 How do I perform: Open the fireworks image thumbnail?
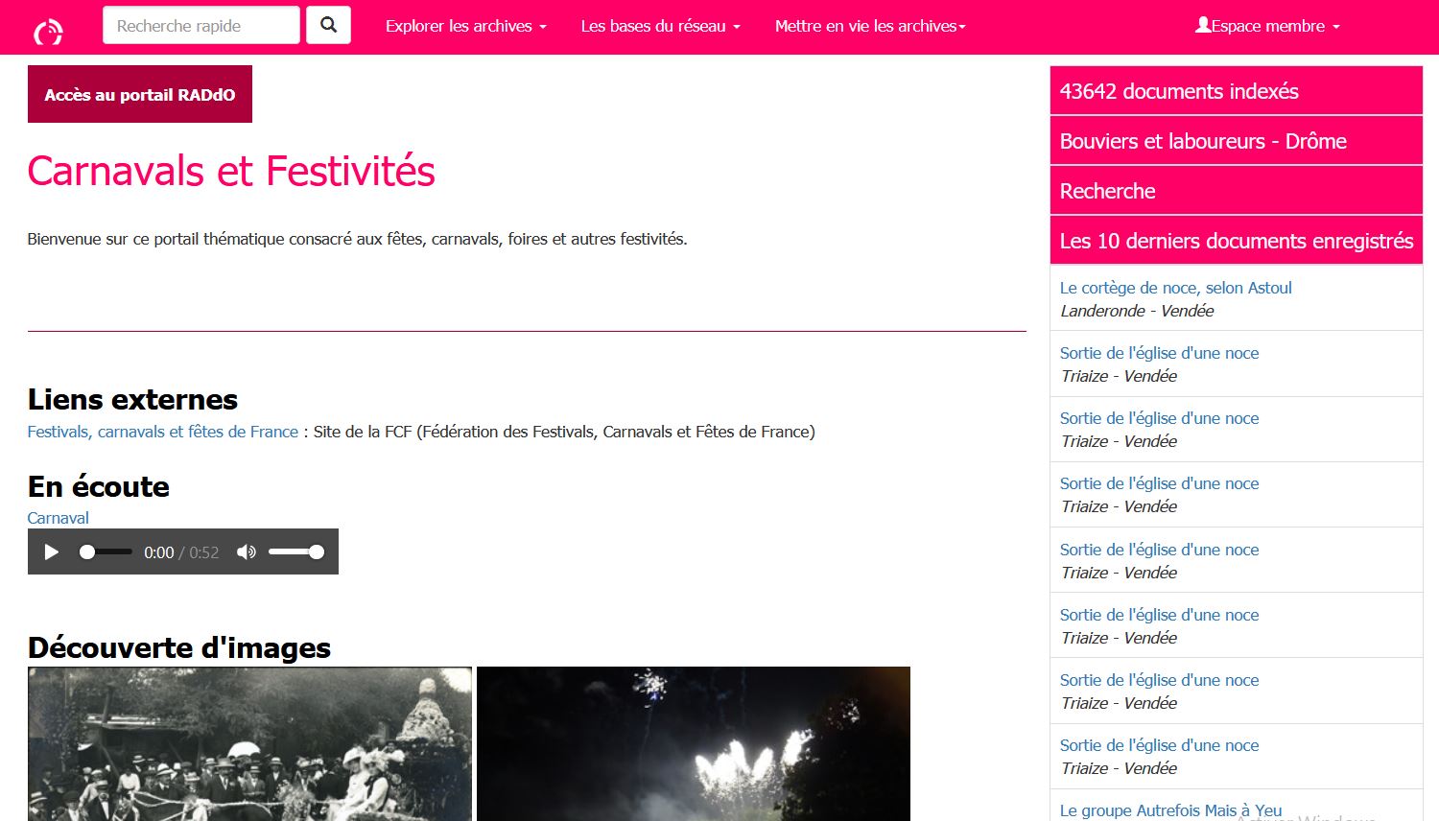[694, 743]
